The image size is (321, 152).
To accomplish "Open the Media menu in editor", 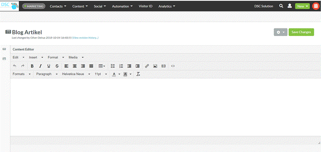I will point(76,57).
